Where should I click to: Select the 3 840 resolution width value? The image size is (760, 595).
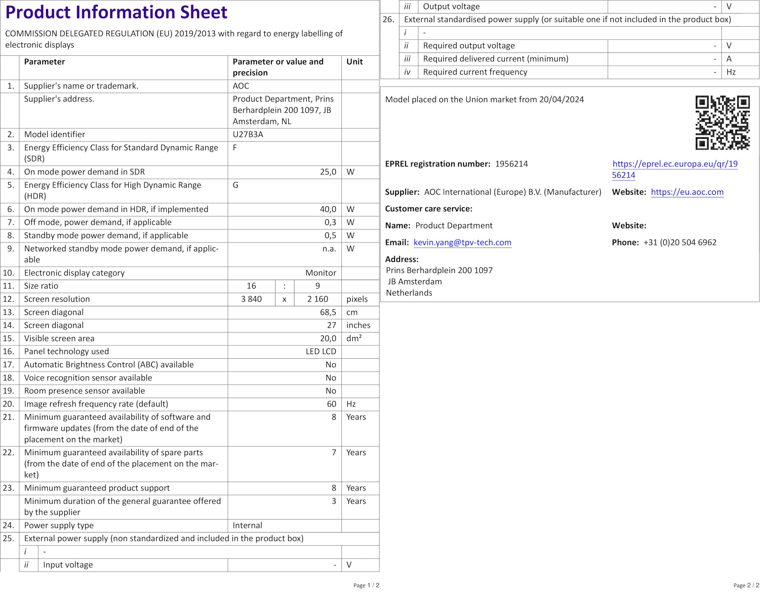pos(251,299)
